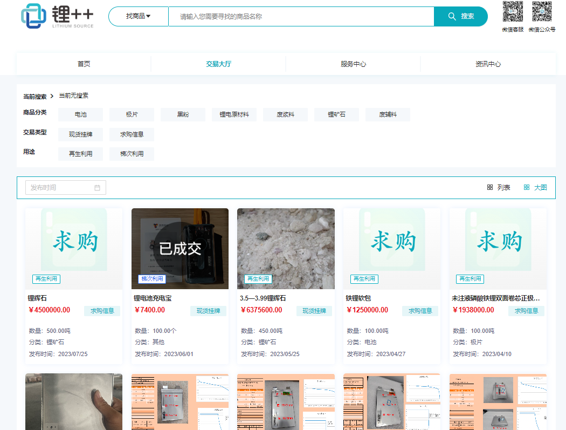Select the 锂矿石 category filter
The width and height of the screenshot is (566, 430).
[336, 114]
